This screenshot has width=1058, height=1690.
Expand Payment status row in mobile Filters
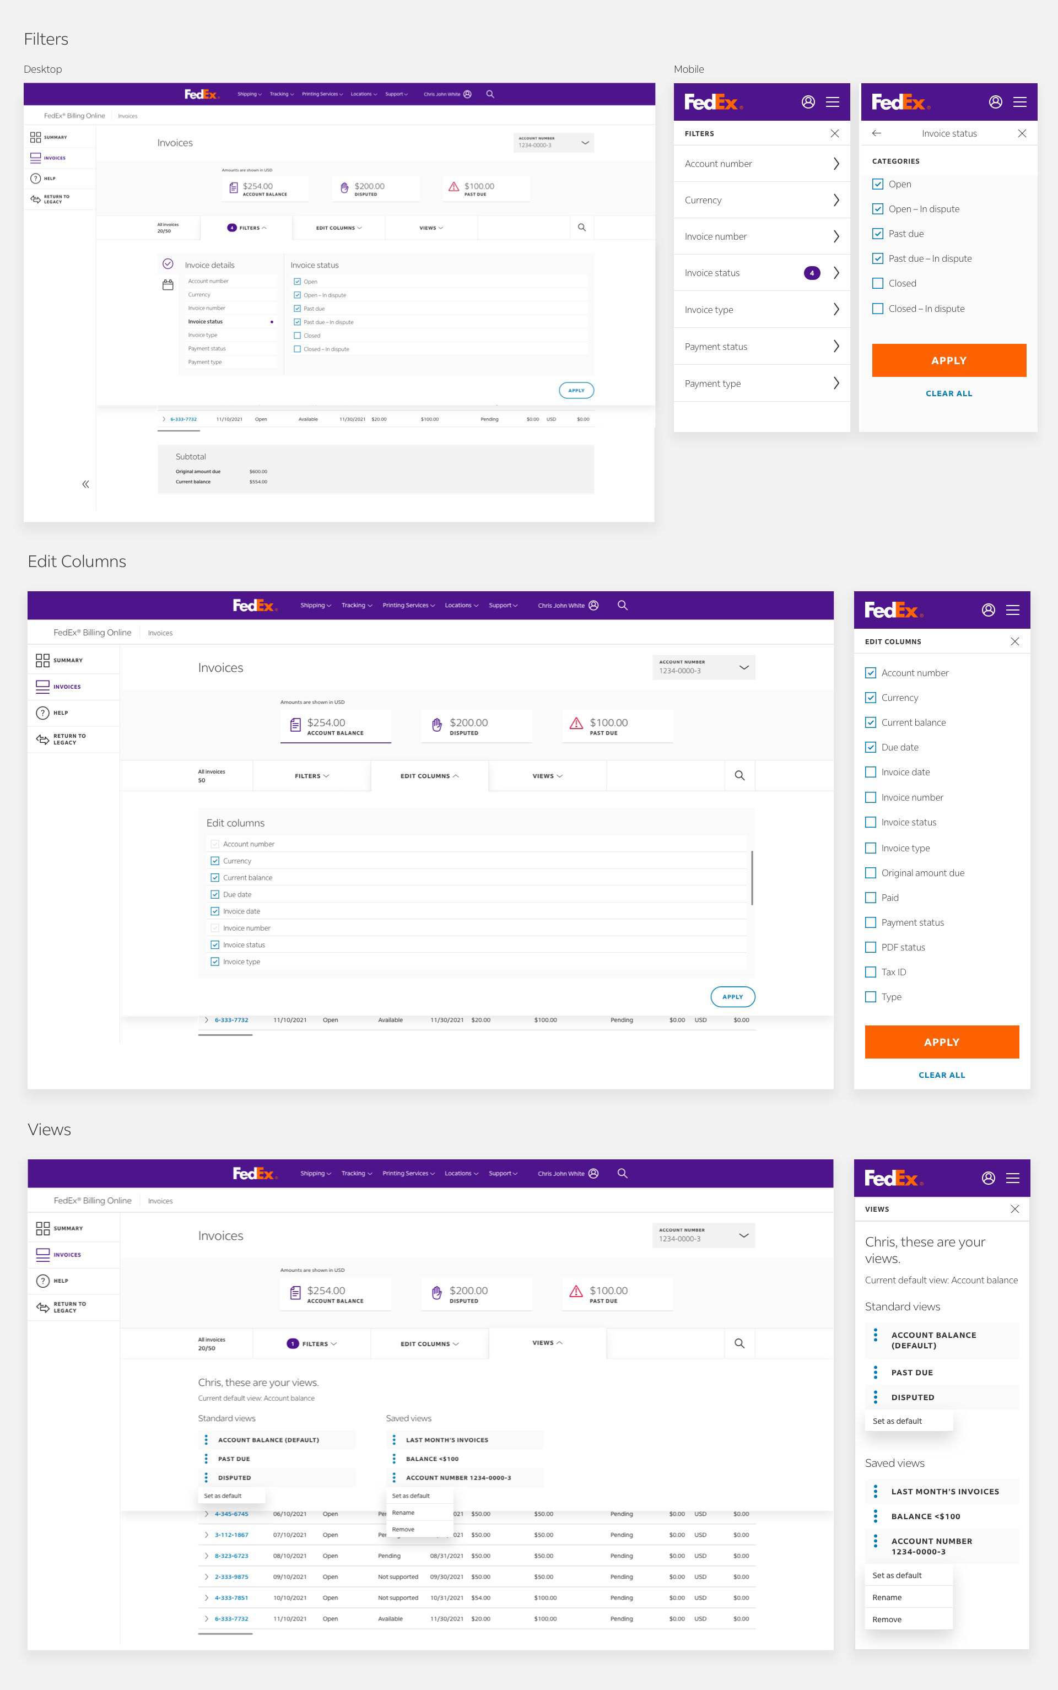[x=762, y=346]
